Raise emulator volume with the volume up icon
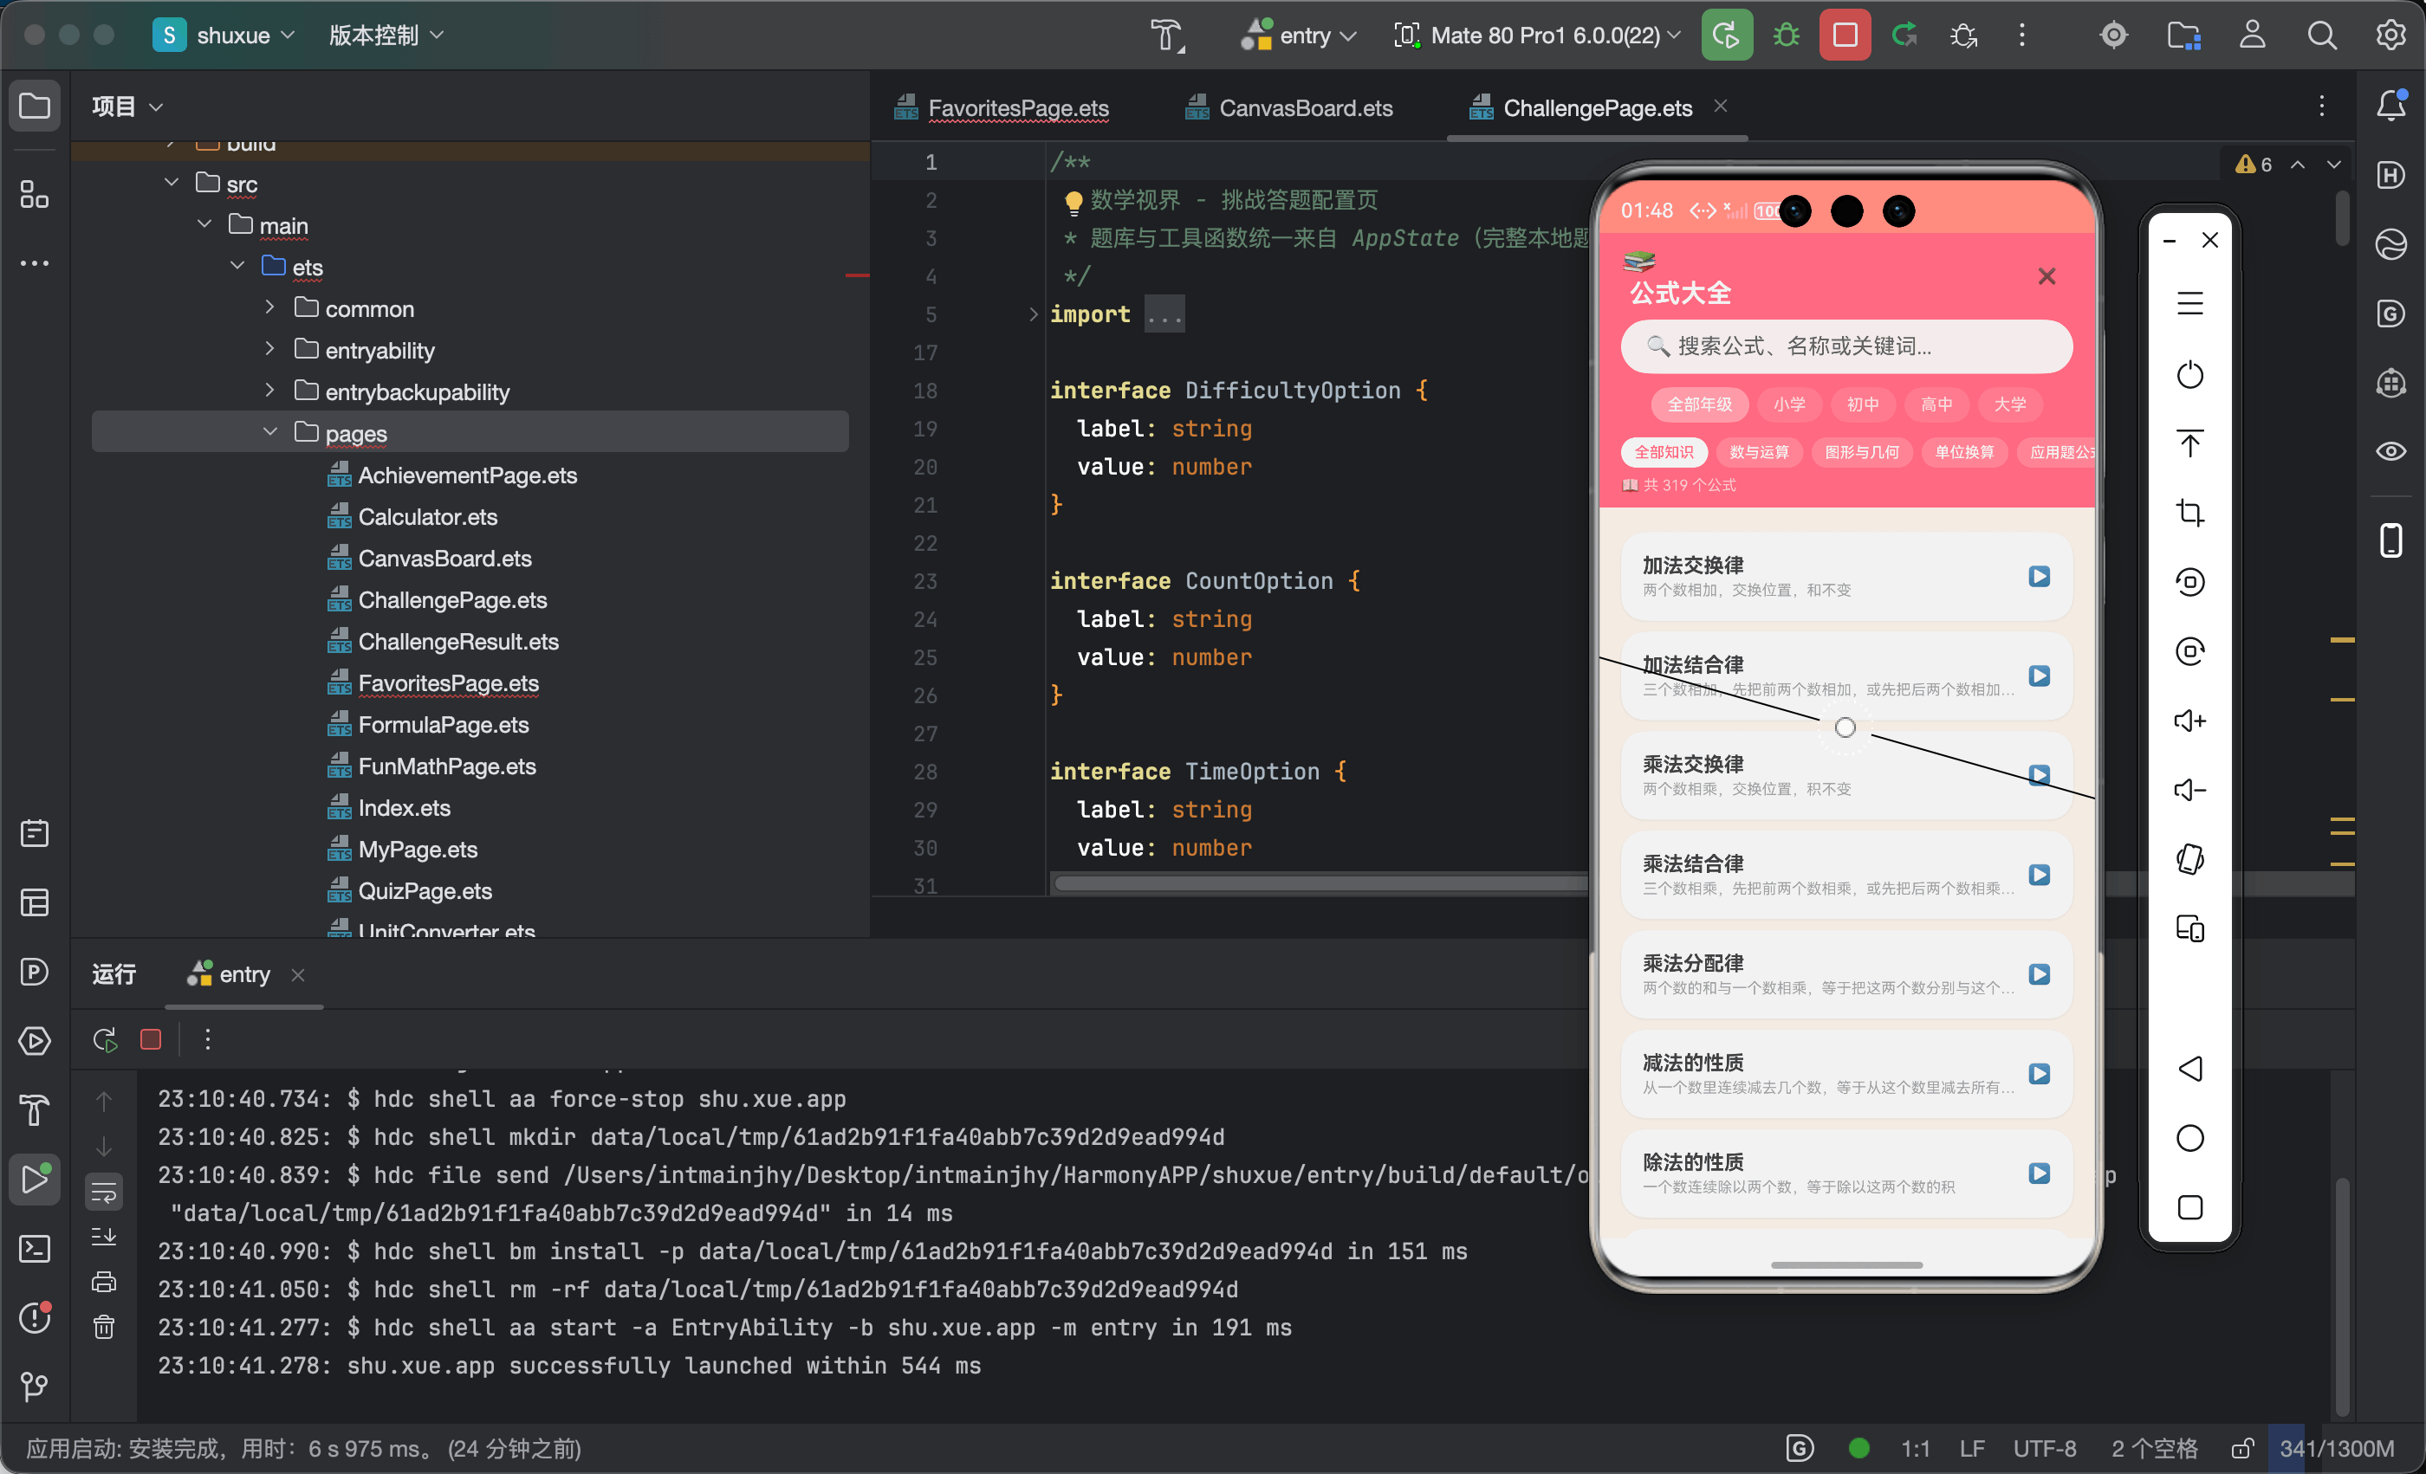The width and height of the screenshot is (2426, 1474). click(x=2189, y=721)
